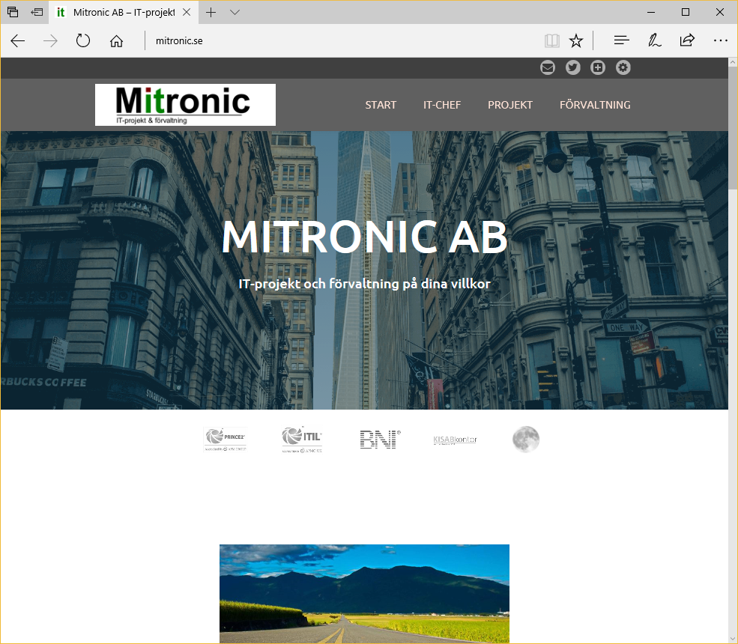The width and height of the screenshot is (738, 644).
Task: Click the moon image logo
Action: 526,440
